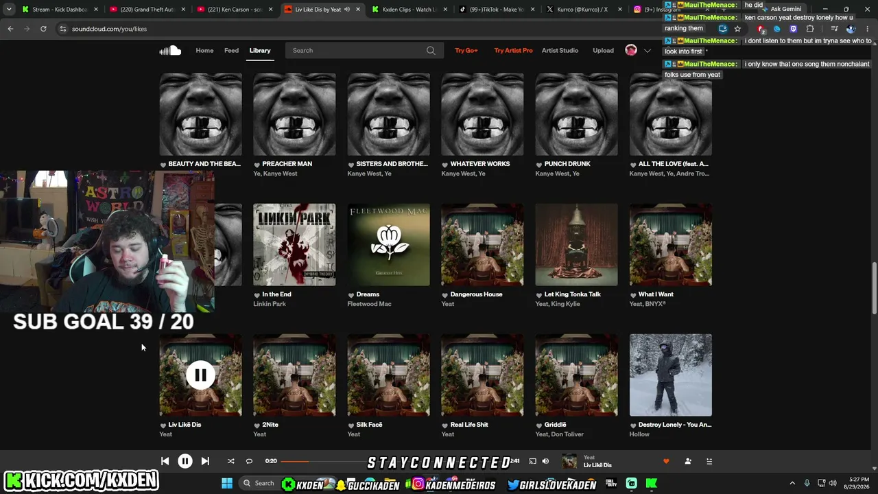878x494 pixels.
Task: Click the follow artist icon in the player bar
Action: coord(688,462)
